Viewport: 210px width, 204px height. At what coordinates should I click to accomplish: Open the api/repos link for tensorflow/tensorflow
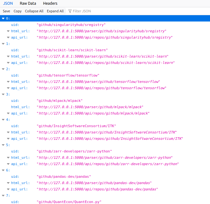click(102, 88)
